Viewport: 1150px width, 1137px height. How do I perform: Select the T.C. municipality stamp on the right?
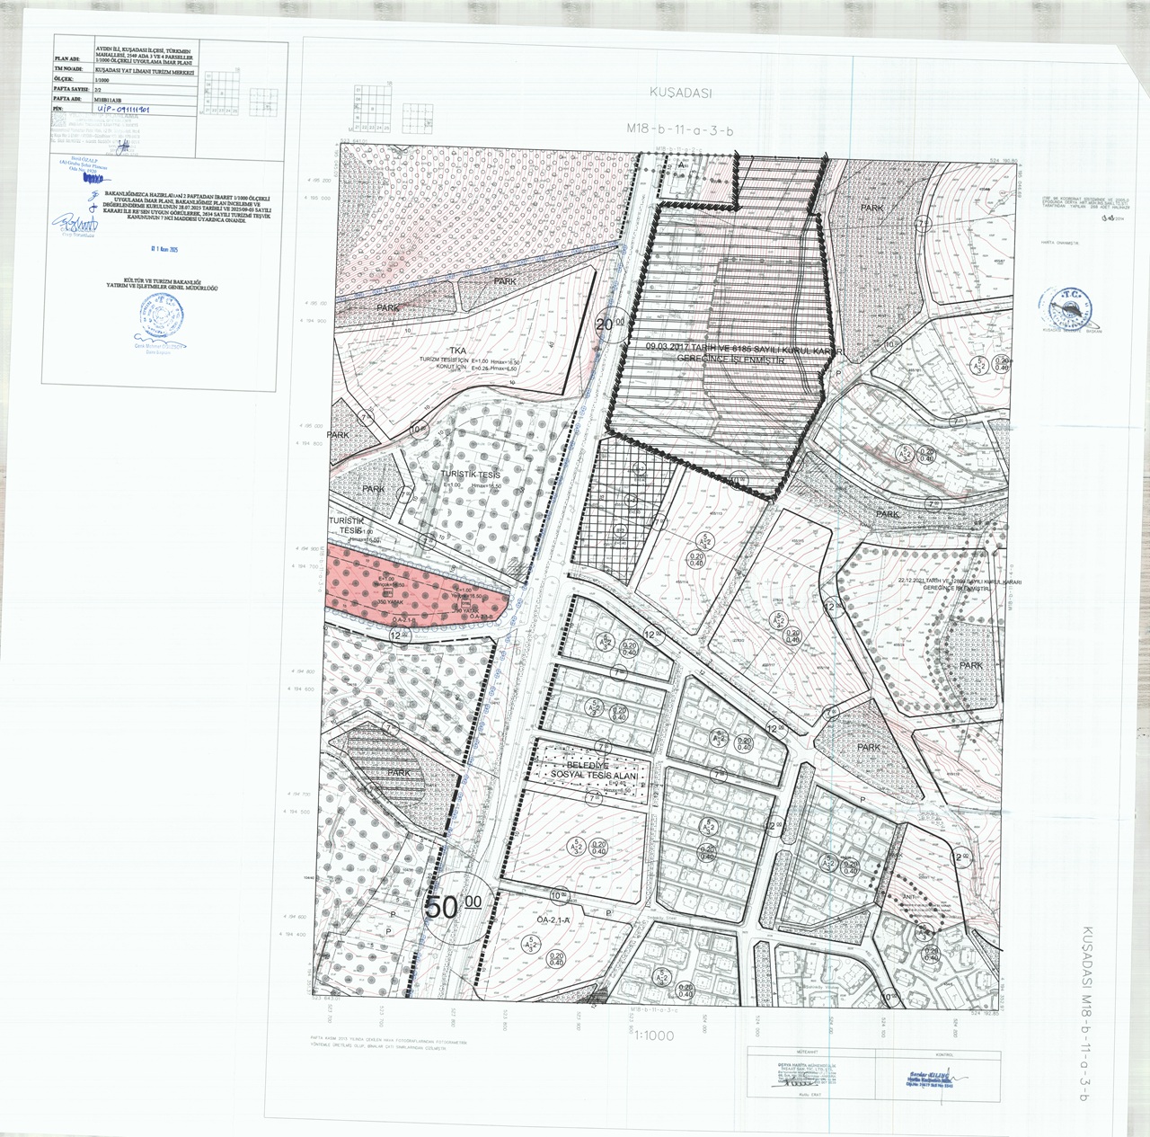tap(1069, 307)
